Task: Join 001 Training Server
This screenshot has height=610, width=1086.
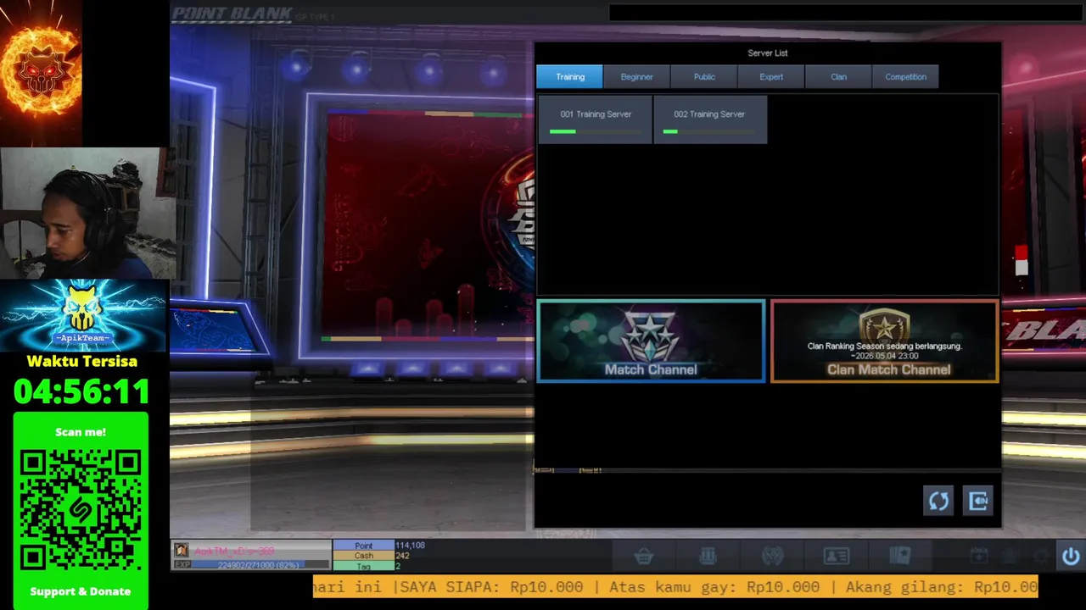Action: (x=595, y=119)
